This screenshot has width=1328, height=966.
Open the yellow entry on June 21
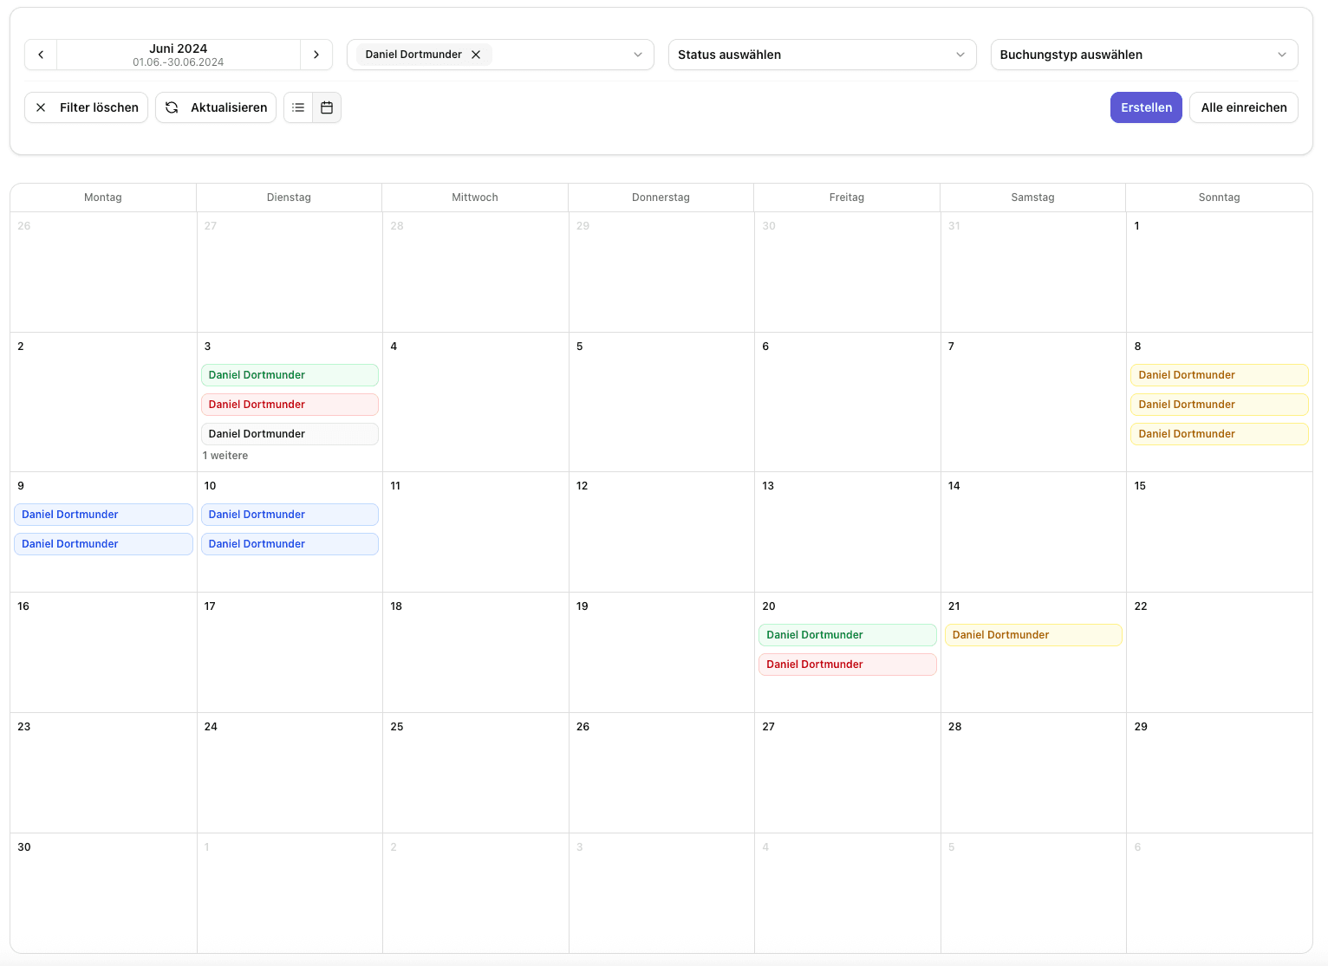(1032, 635)
